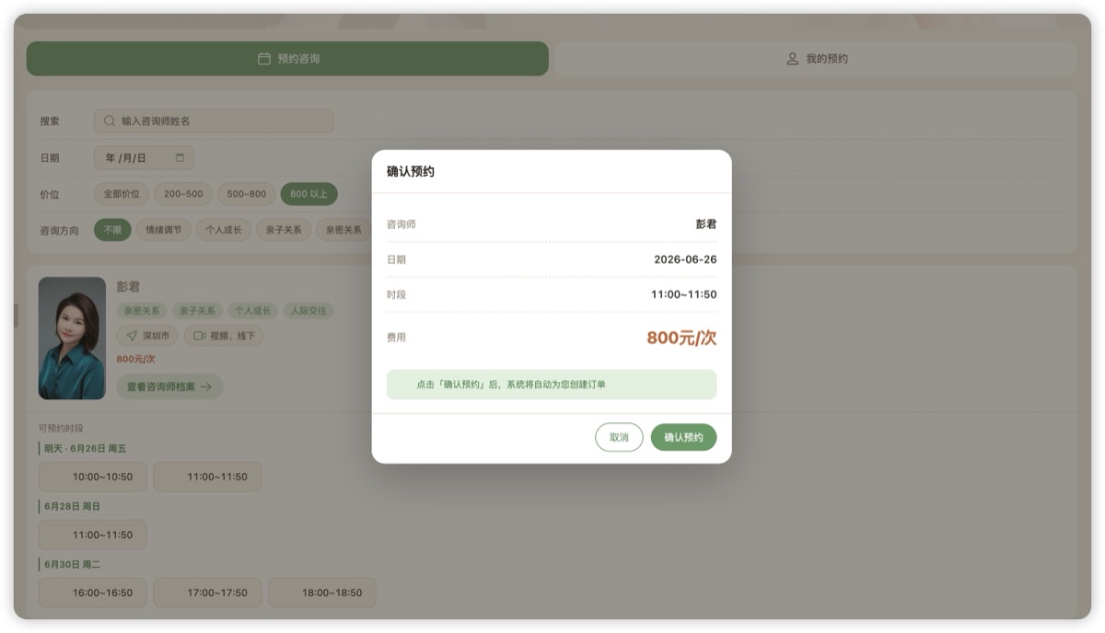Click location icon beside 深圳市
The image size is (1105, 633).
(133, 336)
